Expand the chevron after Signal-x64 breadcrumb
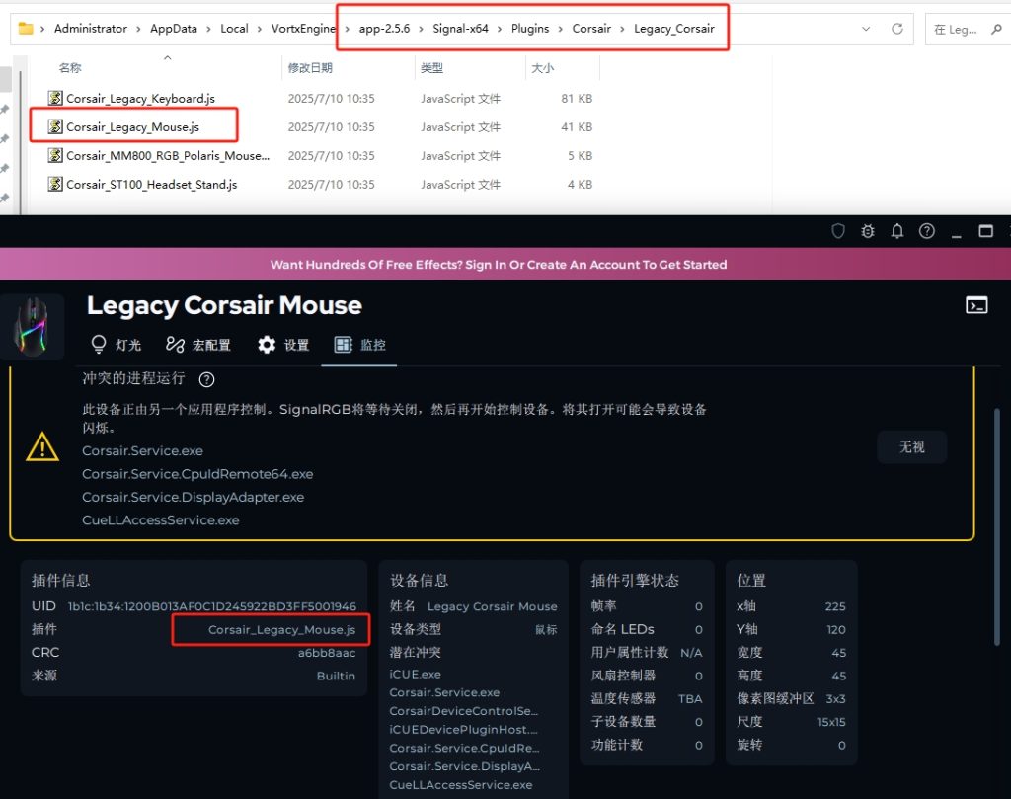 coord(499,29)
